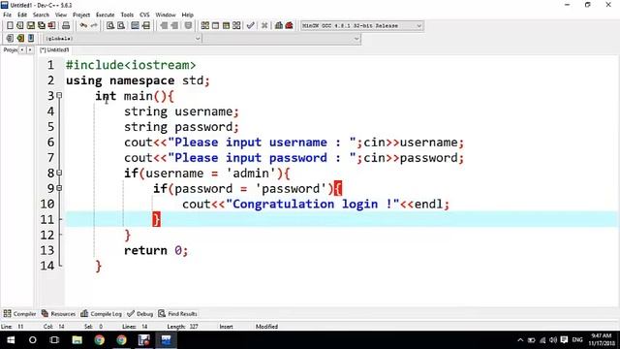
Task: Open the empty members dropdown beside (globals)
Action: pos(282,39)
